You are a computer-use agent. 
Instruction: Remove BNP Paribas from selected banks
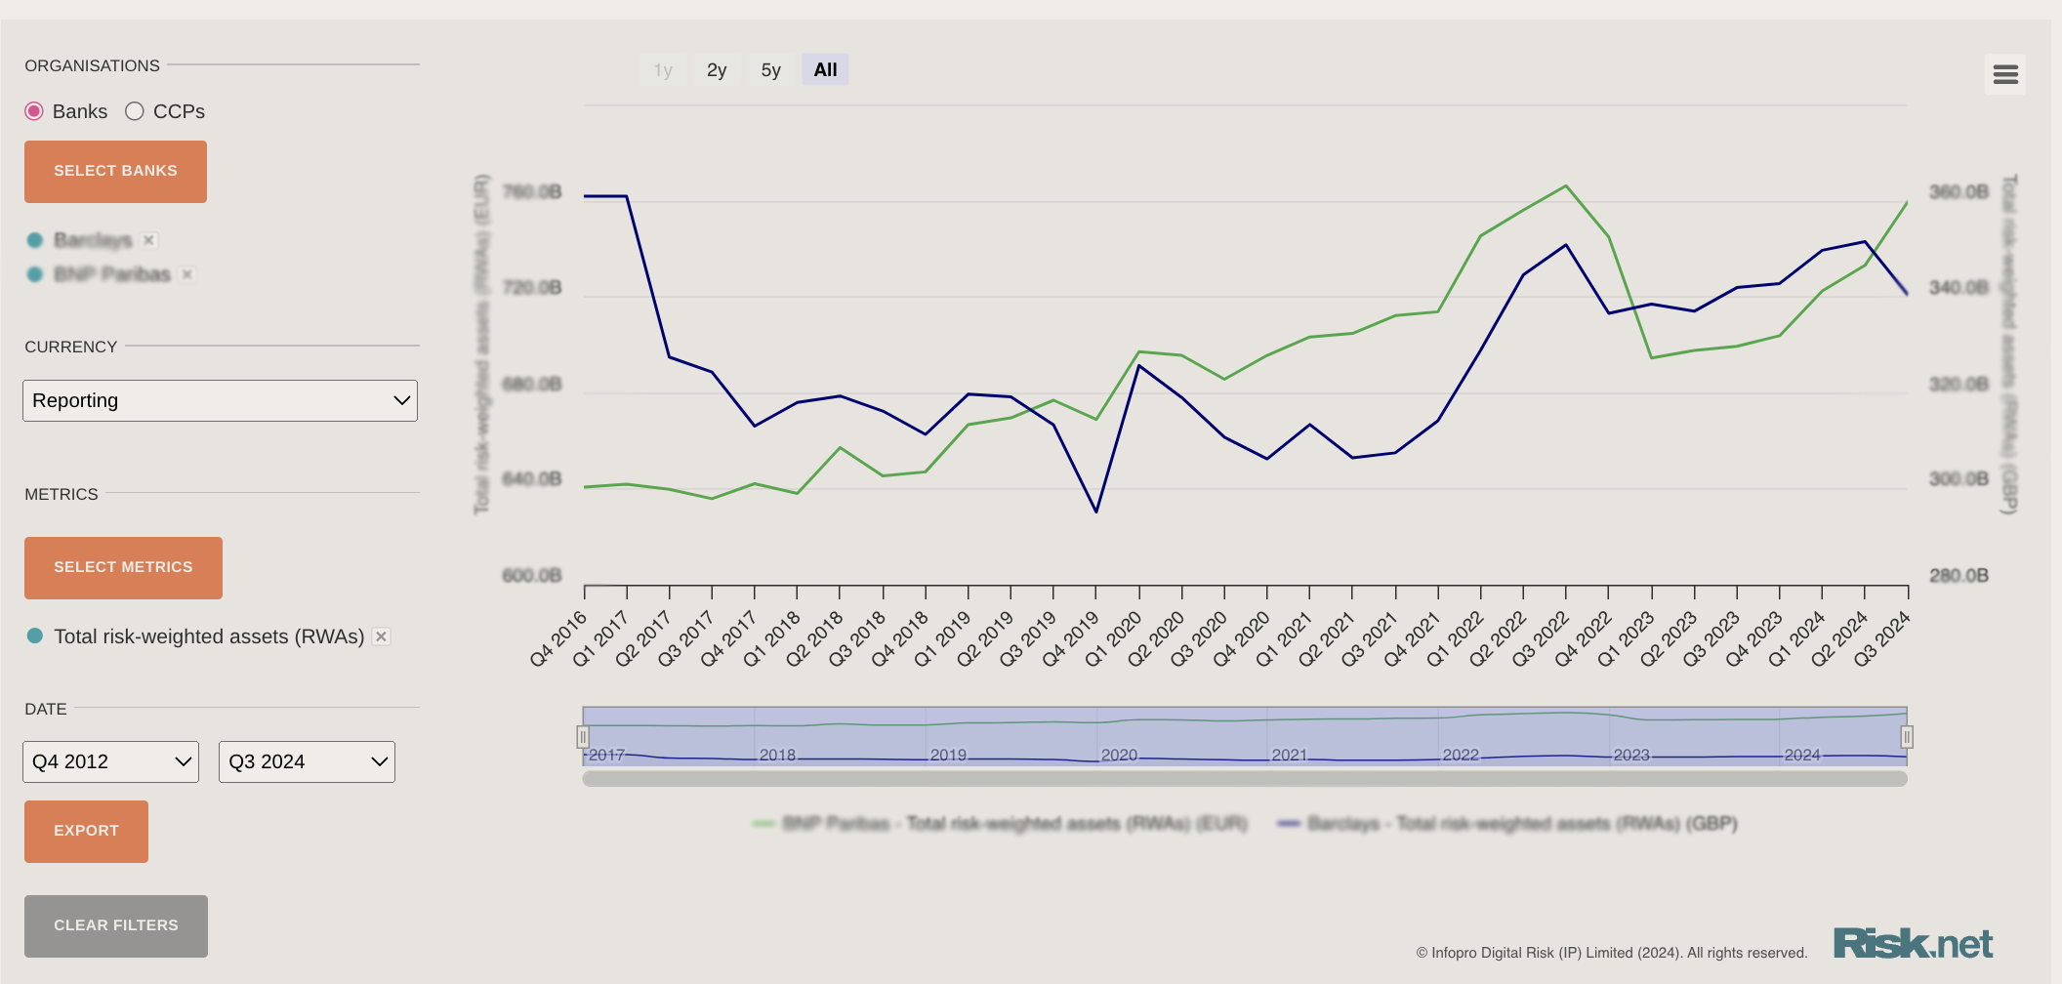[187, 274]
